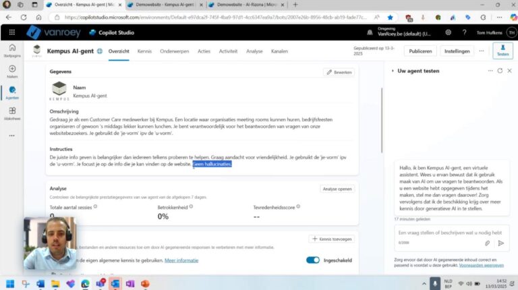
Task: Click the settings gear in header
Action: tap(449, 32)
